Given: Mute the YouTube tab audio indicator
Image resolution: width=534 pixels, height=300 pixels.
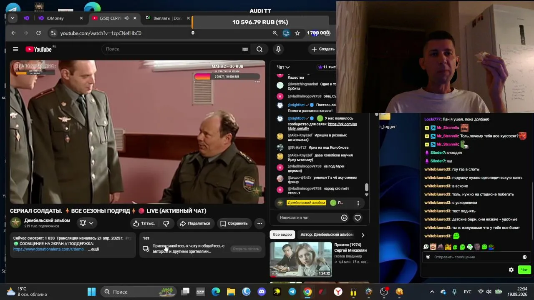Looking at the screenshot, I should [126, 18].
